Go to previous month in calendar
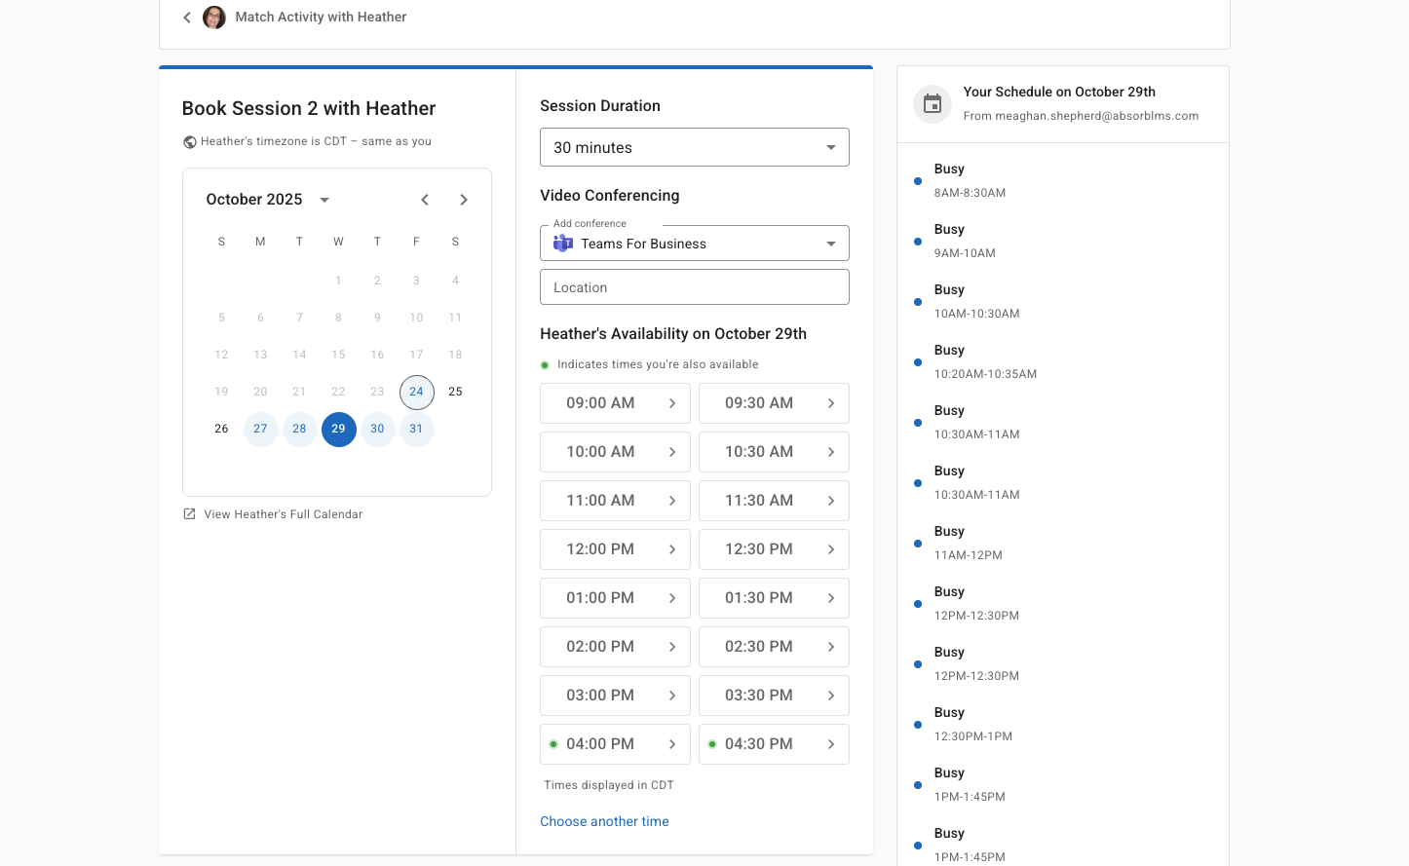Screen dimensions: 1409x866 tap(425, 200)
